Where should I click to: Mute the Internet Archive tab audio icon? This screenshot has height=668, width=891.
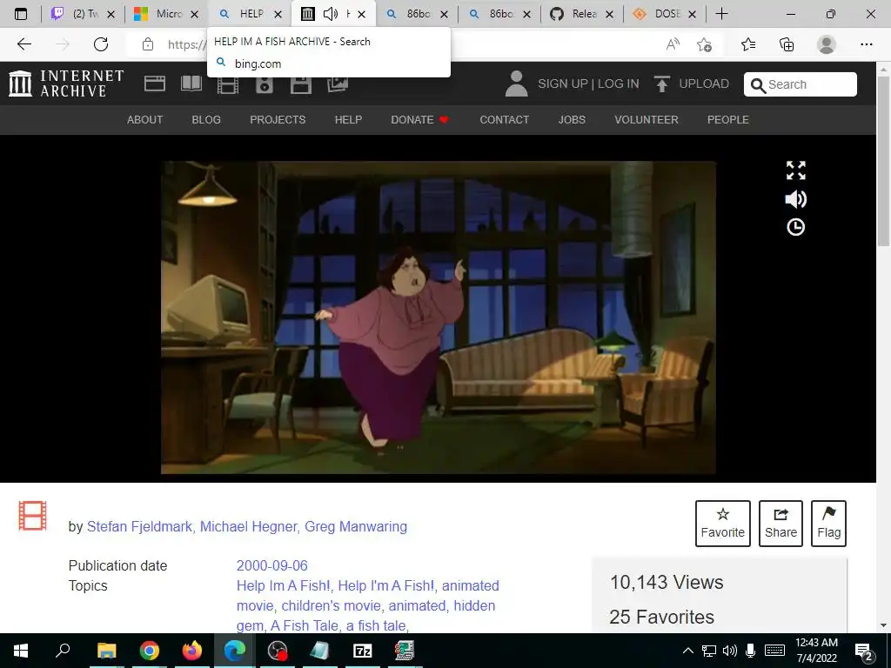[x=330, y=14]
